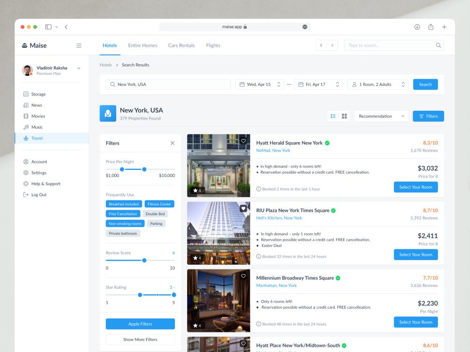Toggle the Breakfast included filter chip
Screen dimensions: 470x352
(124, 204)
